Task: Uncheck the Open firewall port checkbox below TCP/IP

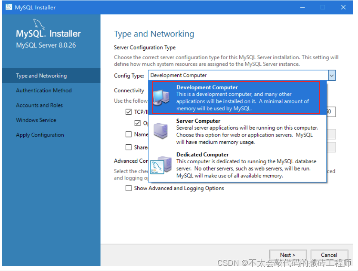Action: pos(137,123)
